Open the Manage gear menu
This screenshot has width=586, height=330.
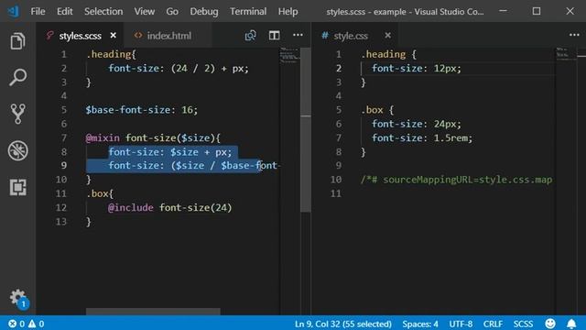[x=17, y=298]
